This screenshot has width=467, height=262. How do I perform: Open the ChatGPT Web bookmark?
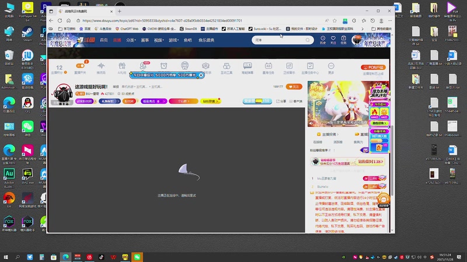127,29
